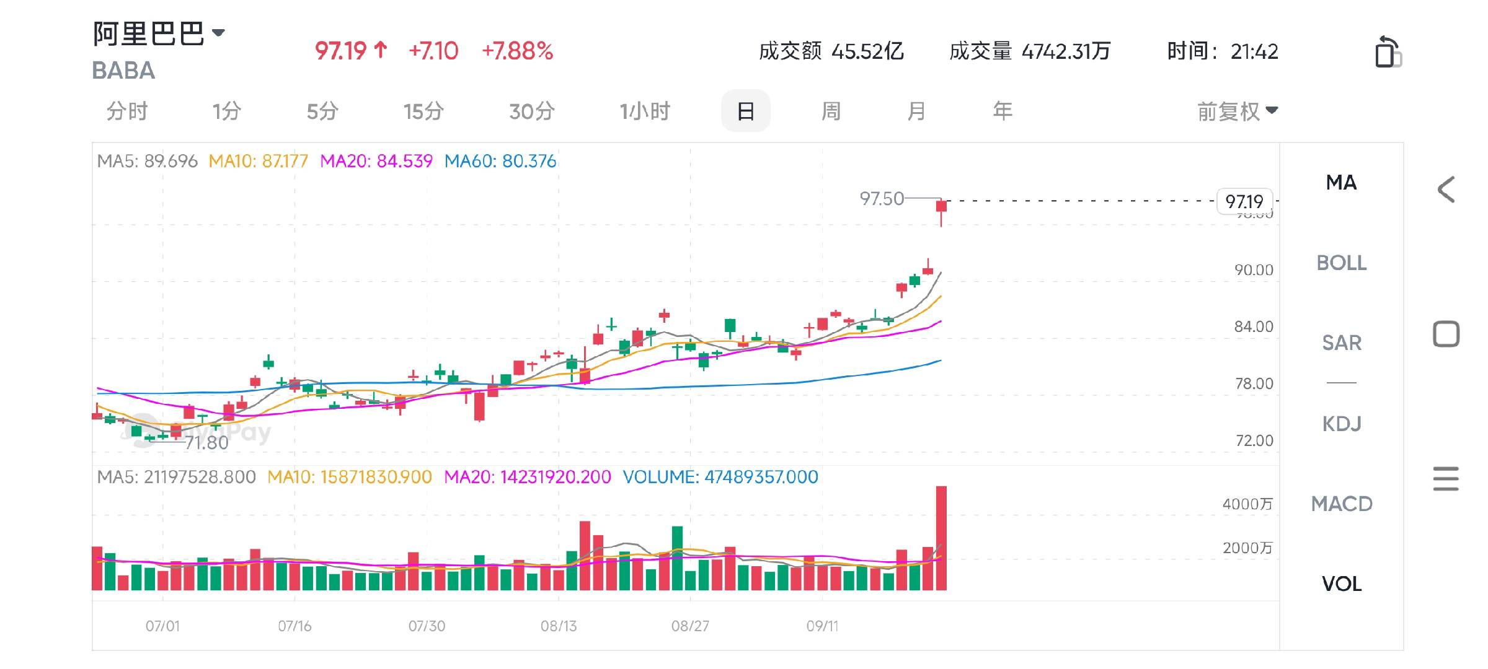1488x669 pixels.
Task: Click the 97.19 price in header
Action: [x=341, y=51]
